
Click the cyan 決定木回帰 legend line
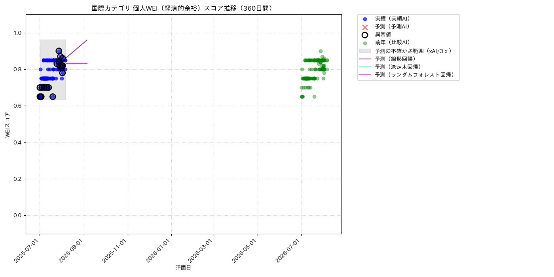point(365,67)
